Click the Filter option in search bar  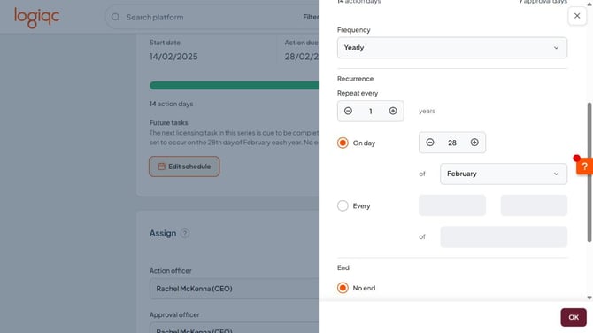pyautogui.click(x=311, y=17)
